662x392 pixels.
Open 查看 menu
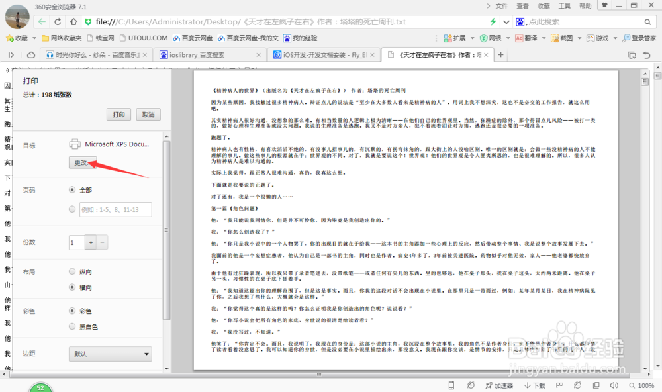click(x=523, y=6)
